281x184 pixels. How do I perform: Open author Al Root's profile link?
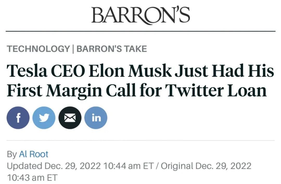pyautogui.click(x=34, y=154)
